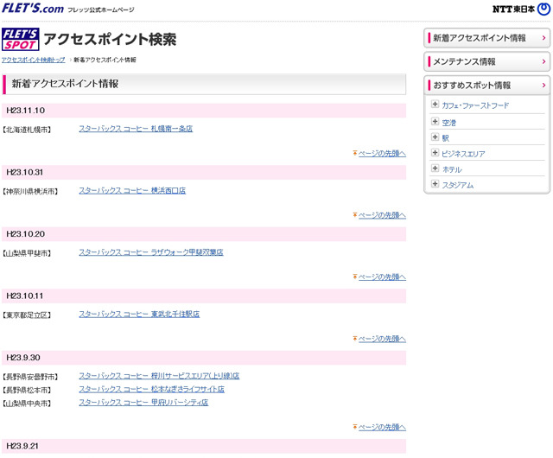This screenshot has width=553, height=458.
Task: Open おすすめスポット情報 sidebar menu
Action: 486,86
